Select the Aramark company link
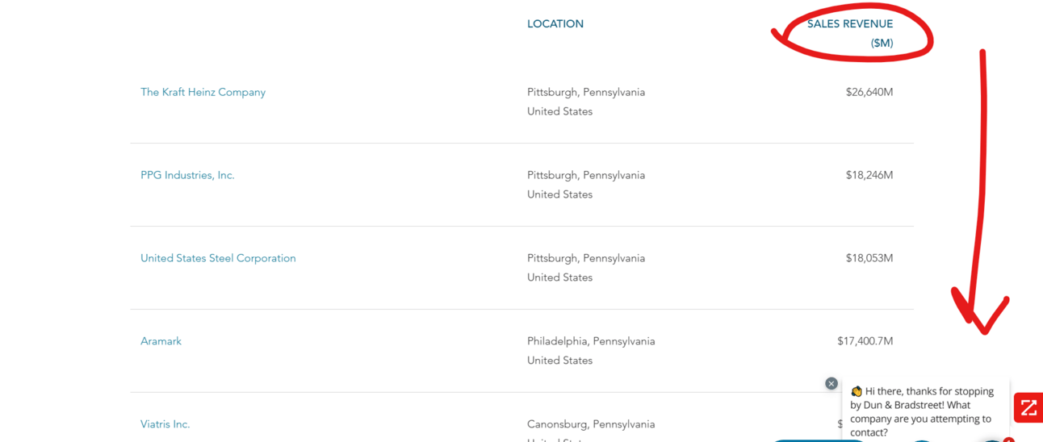Viewport: 1043px width, 442px height. click(x=161, y=341)
